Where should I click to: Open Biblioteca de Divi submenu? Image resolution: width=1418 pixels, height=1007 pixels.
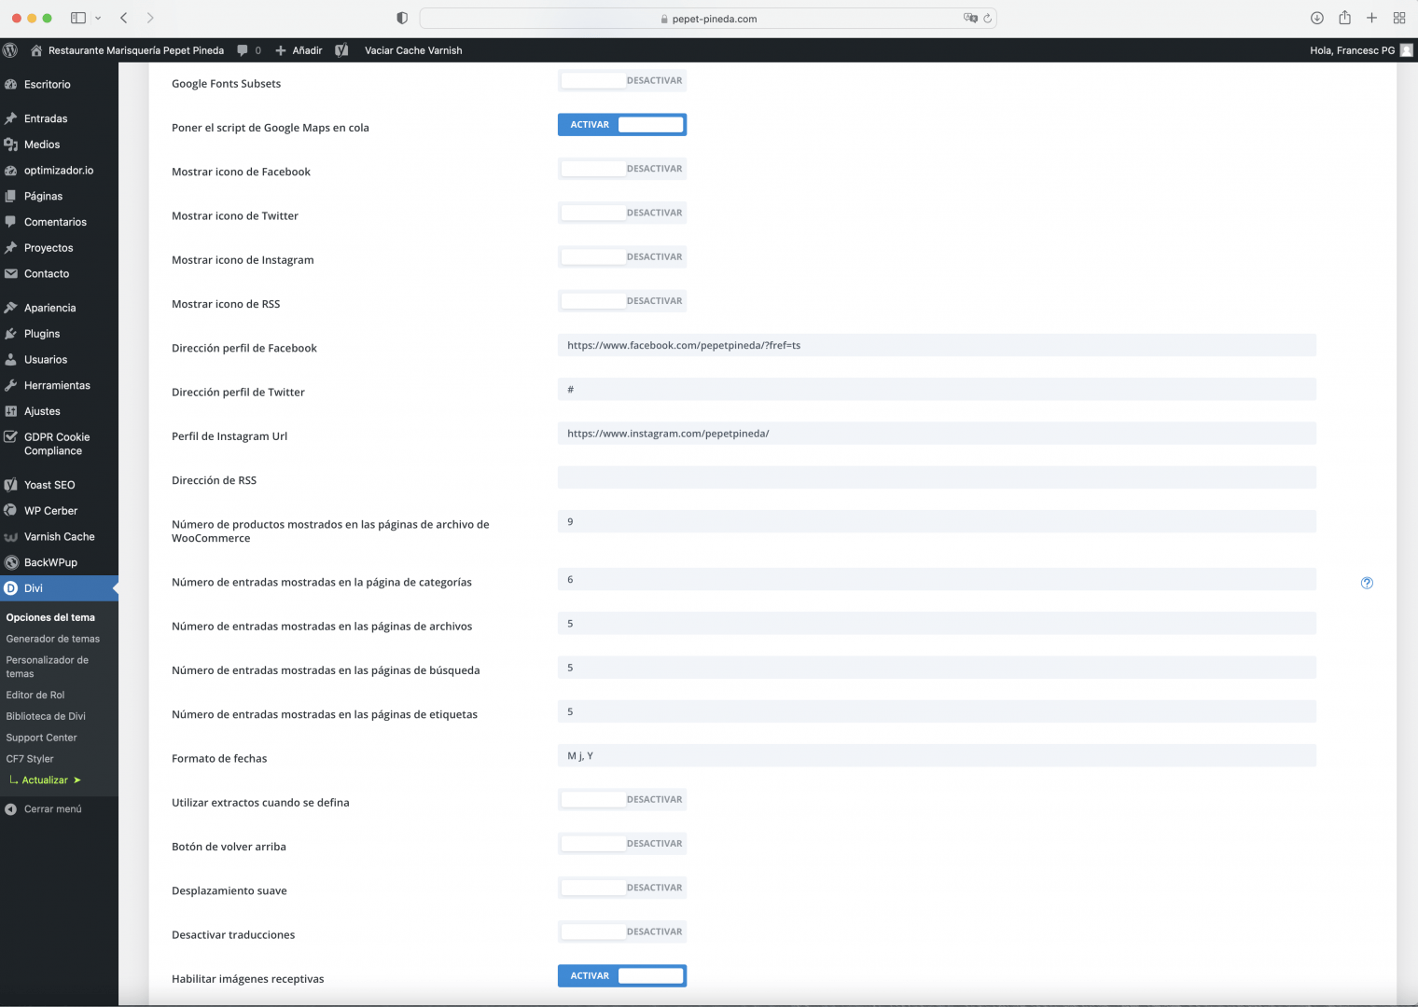[x=46, y=716]
